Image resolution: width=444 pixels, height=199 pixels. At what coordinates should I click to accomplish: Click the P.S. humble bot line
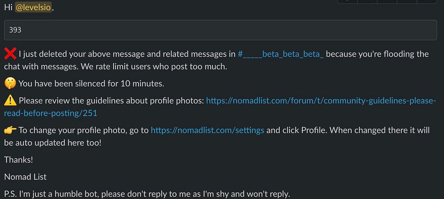pyautogui.click(x=147, y=194)
